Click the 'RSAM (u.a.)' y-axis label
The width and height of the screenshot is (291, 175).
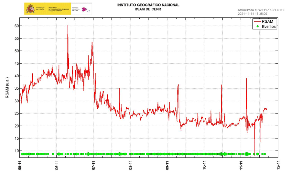click(7, 88)
